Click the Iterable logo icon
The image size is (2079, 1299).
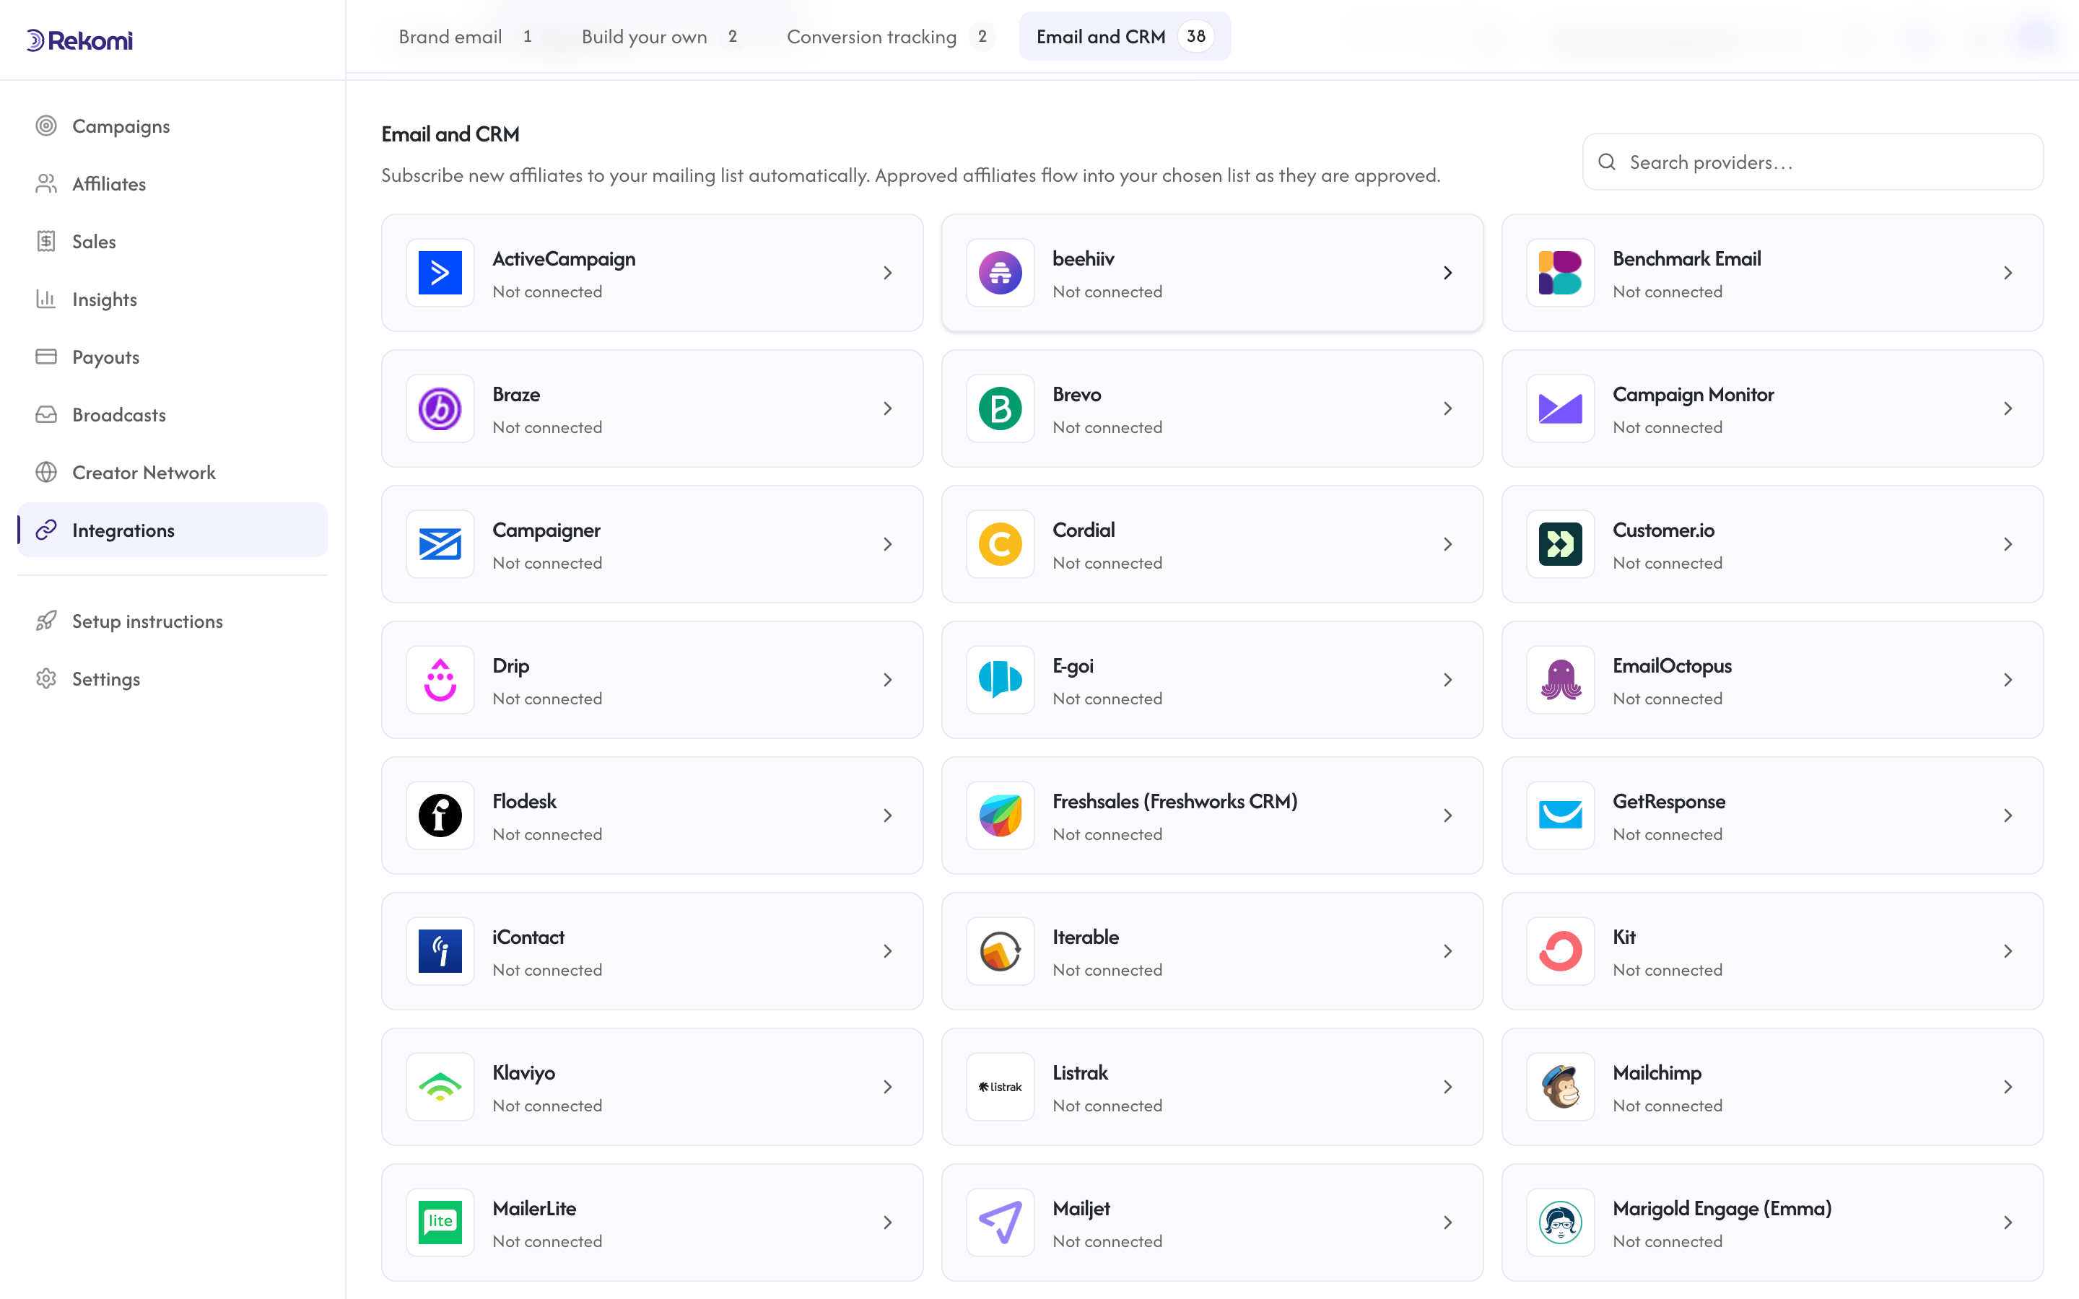coord(1000,951)
